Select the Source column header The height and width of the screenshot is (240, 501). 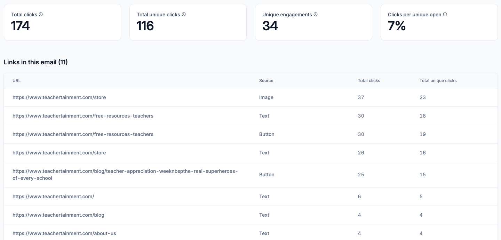pyautogui.click(x=266, y=81)
